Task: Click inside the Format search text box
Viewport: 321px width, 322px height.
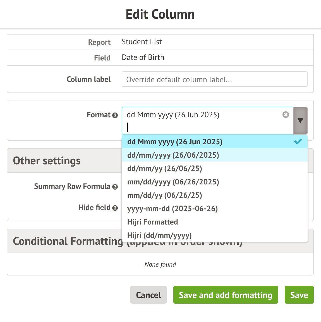Action: [207, 128]
